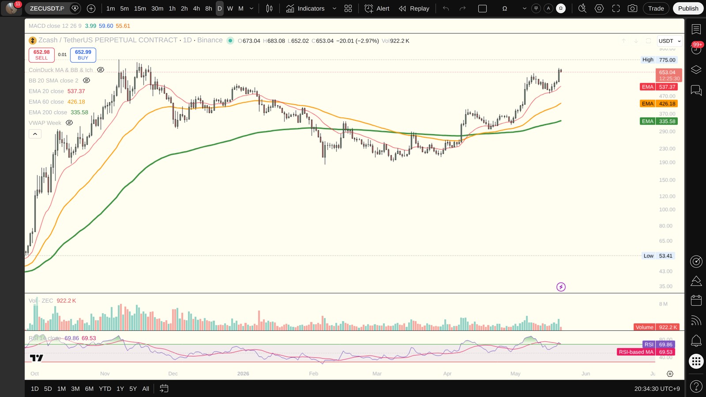
Task: Open the user profile avatar menu
Action: [x=11, y=8]
